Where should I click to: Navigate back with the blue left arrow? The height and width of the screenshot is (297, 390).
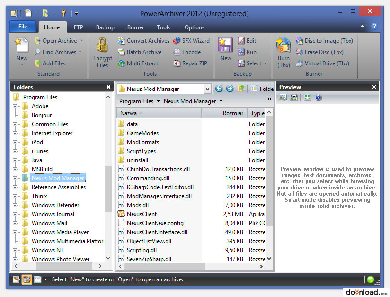point(219,89)
